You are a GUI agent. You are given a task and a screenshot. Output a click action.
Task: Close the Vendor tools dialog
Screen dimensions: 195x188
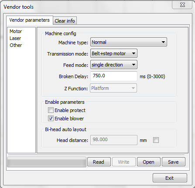182,5
